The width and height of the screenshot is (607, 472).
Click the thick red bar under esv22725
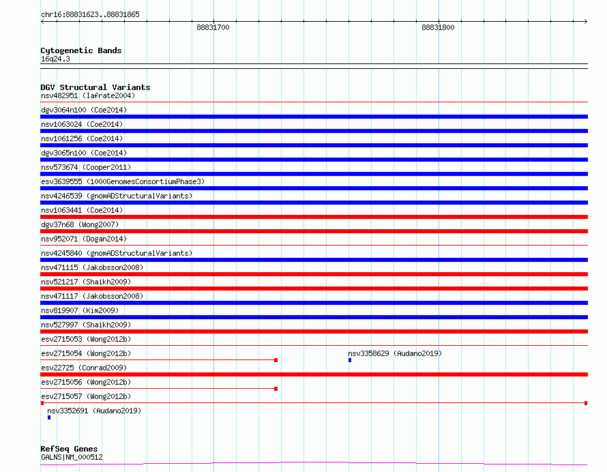pos(314,374)
